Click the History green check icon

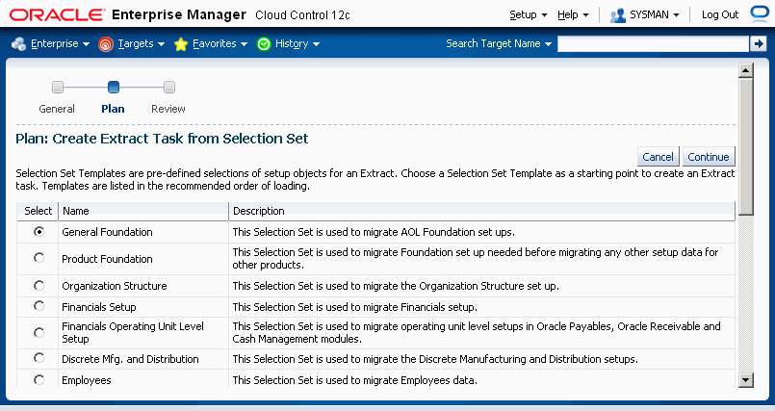click(x=264, y=44)
